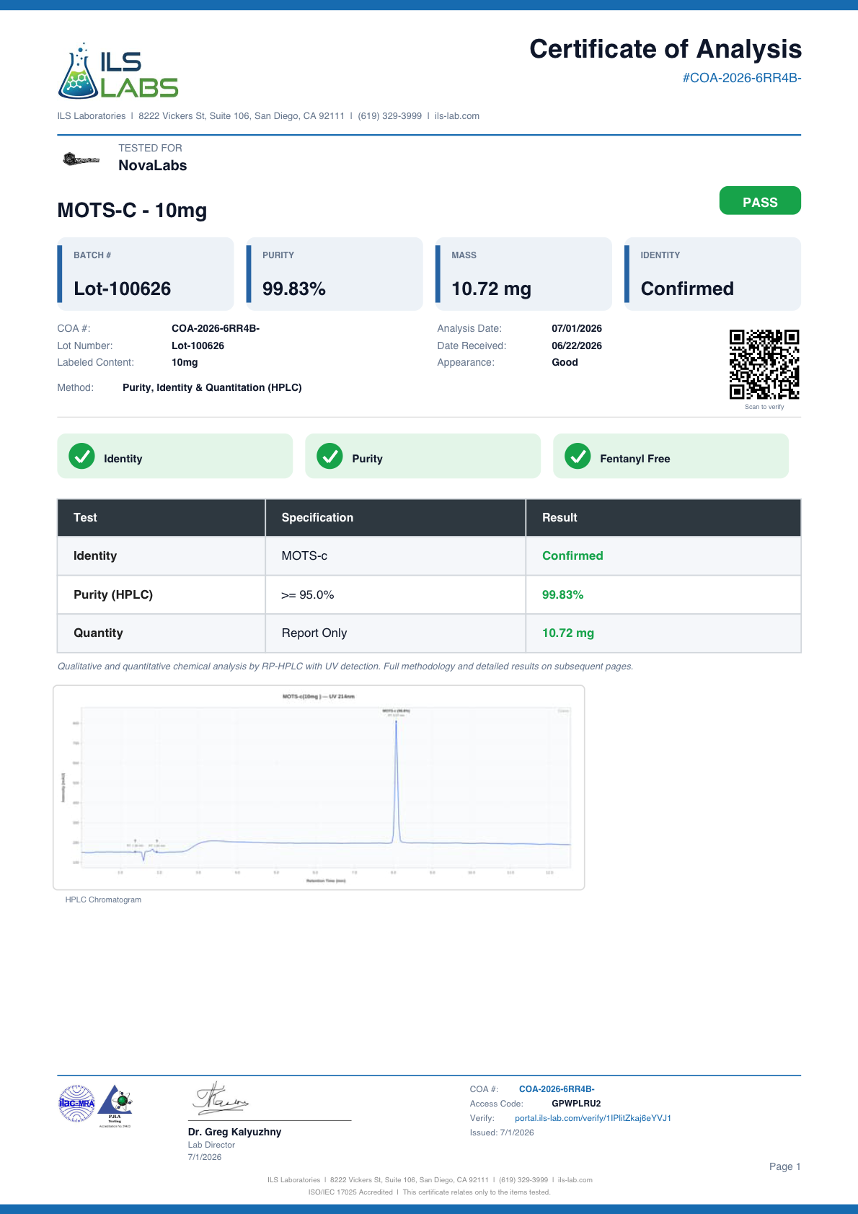Select the Batch # Lot-100626 card

(x=146, y=274)
